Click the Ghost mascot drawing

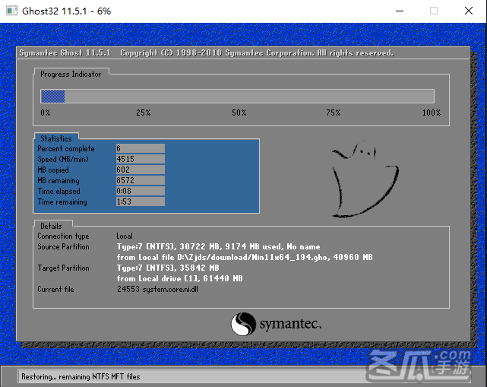tap(363, 179)
